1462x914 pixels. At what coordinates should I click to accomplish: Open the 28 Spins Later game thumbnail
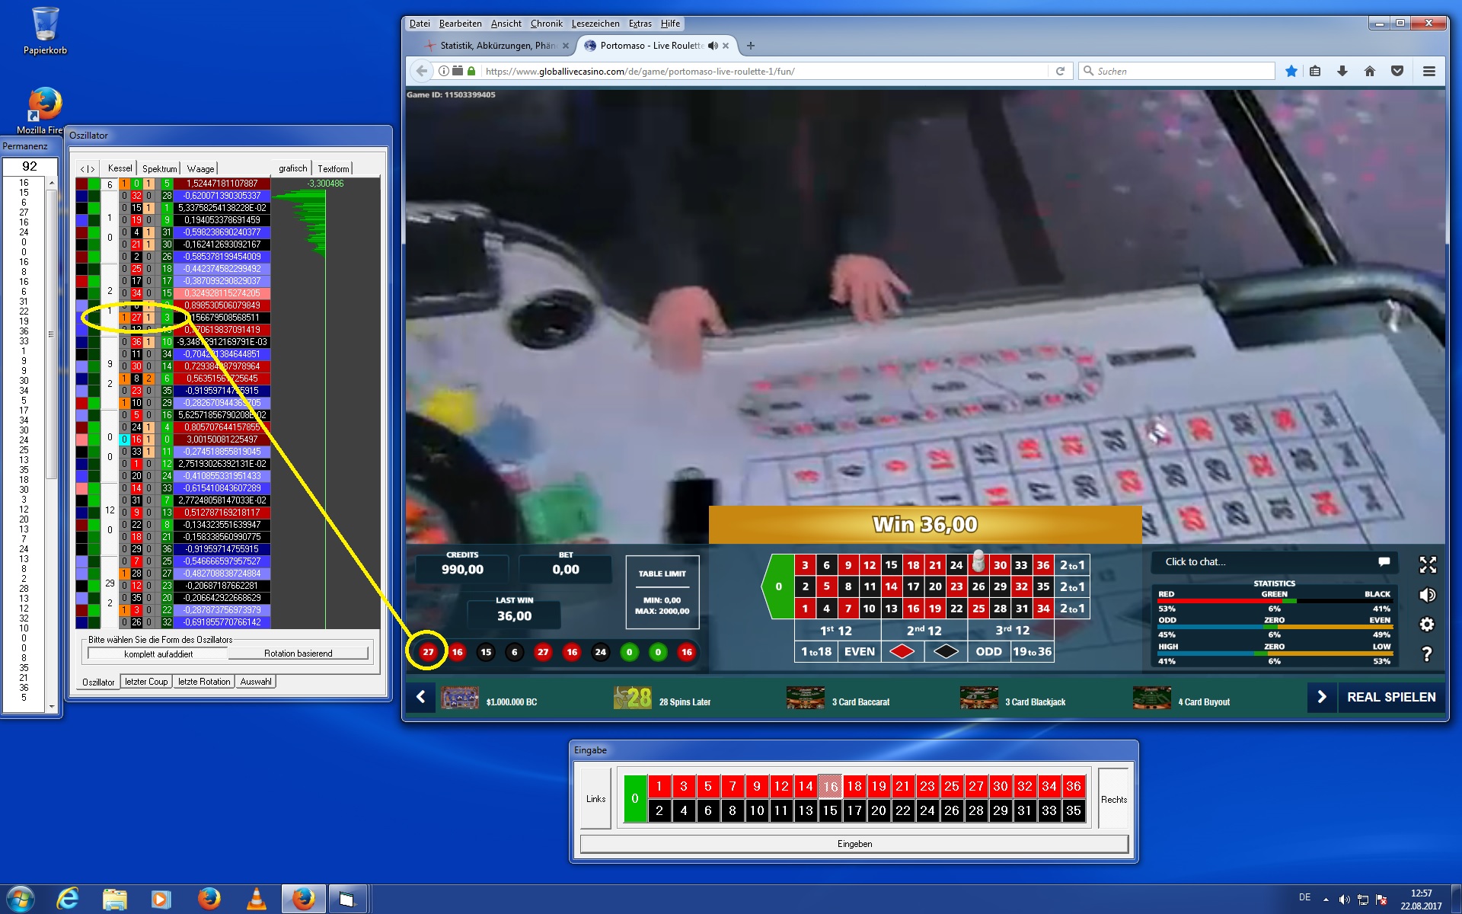pyautogui.click(x=633, y=697)
